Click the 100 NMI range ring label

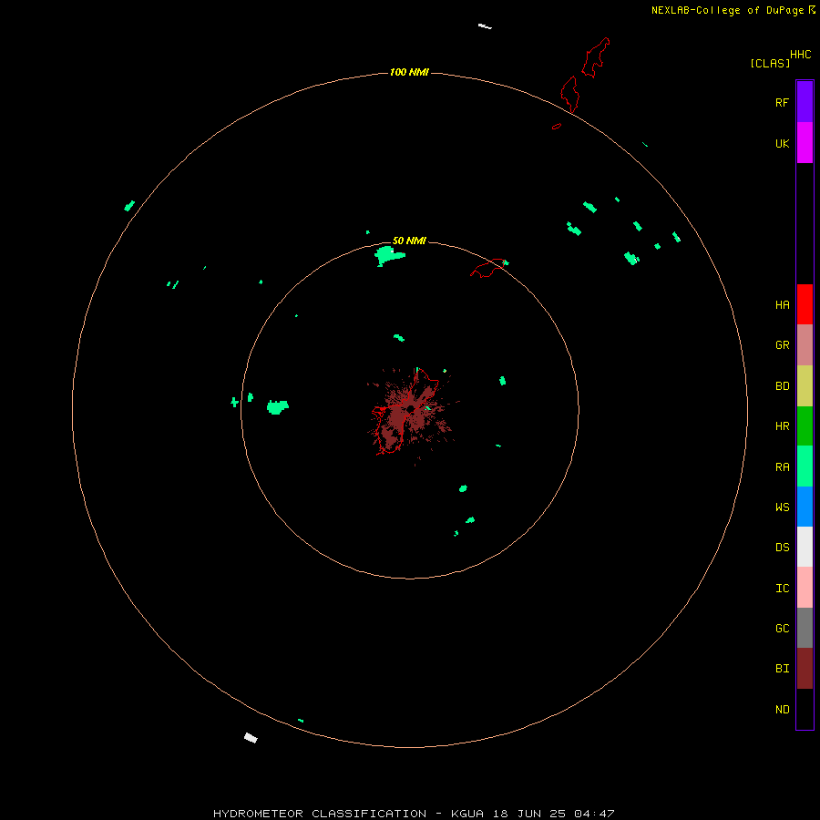coord(409,72)
